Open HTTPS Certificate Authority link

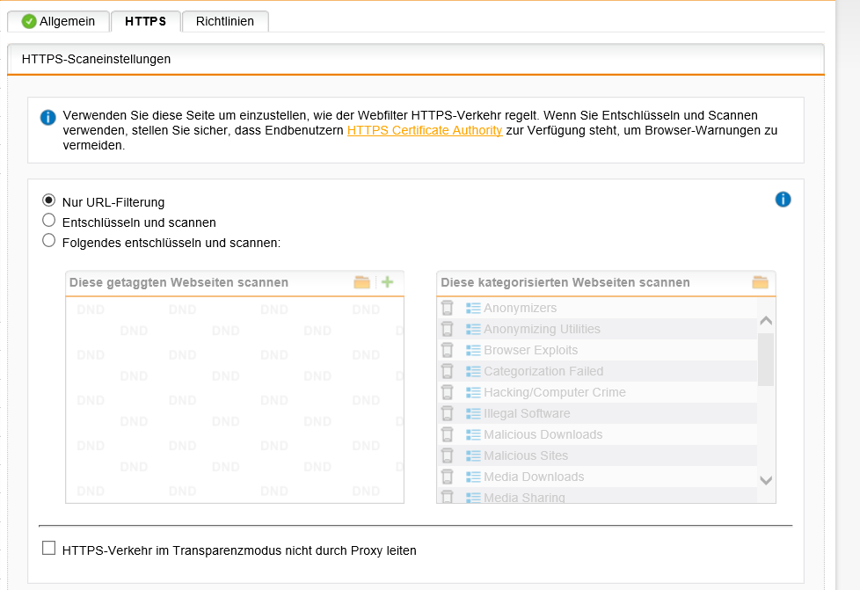(425, 130)
